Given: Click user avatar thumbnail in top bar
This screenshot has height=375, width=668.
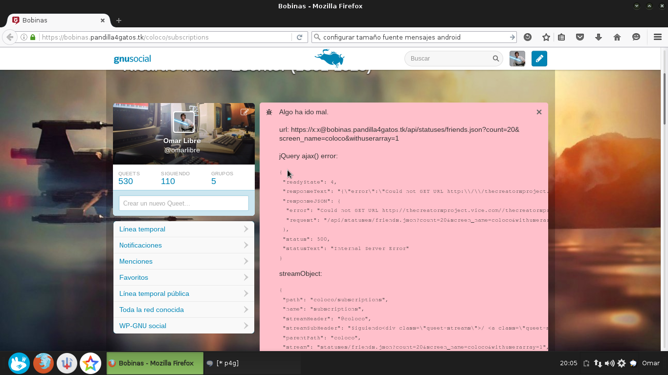Looking at the screenshot, I should click(517, 59).
